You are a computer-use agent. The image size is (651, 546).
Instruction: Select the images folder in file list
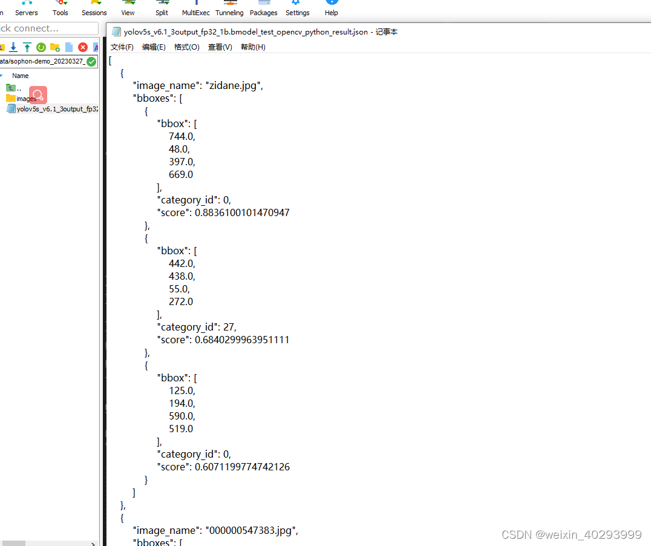coord(21,99)
